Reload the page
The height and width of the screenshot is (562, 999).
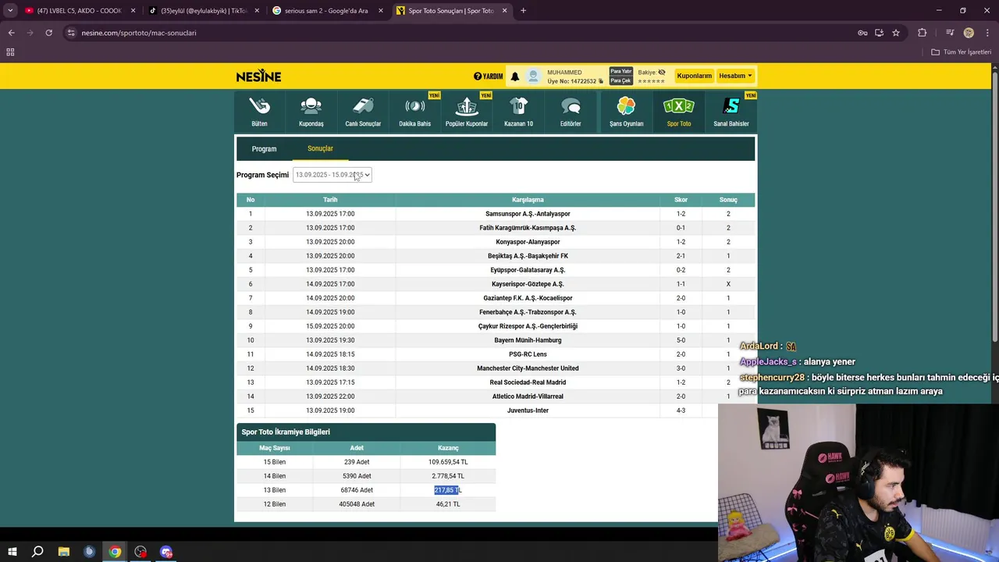coord(48,33)
